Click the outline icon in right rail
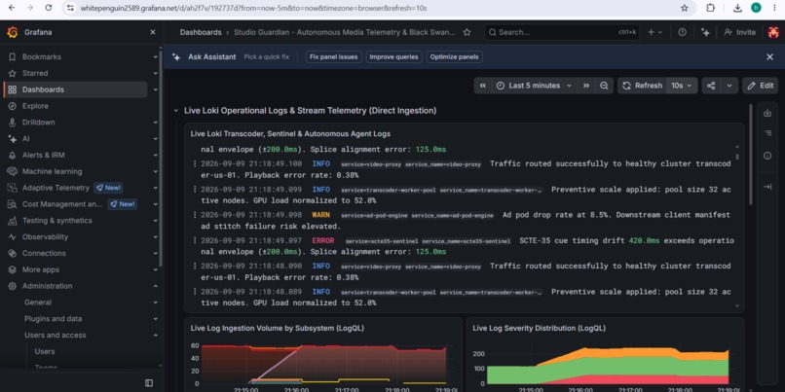Image resolution: width=785 pixels, height=392 pixels. [x=766, y=133]
